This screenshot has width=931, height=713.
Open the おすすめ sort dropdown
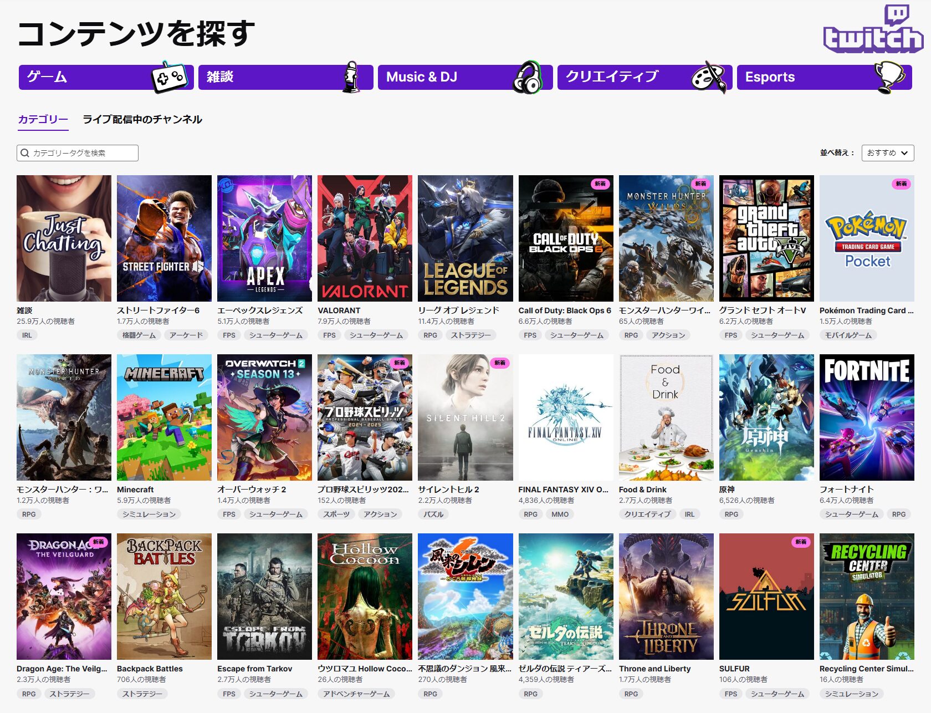click(x=888, y=153)
